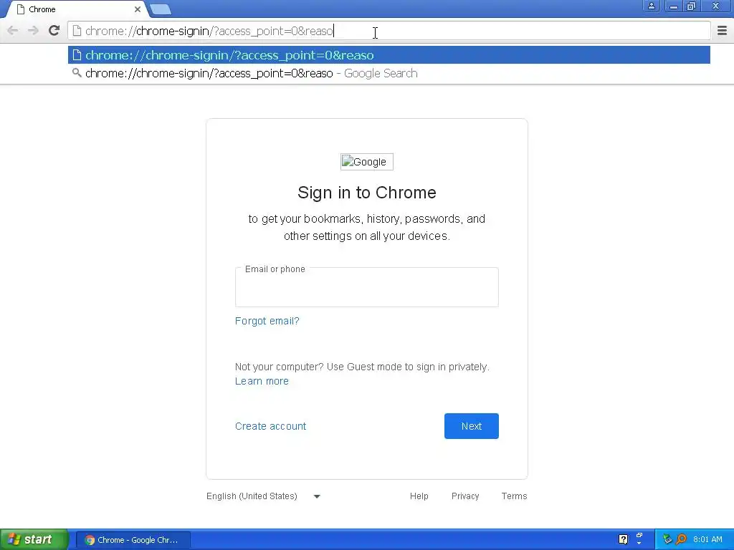Screen dimensions: 734x550
Task: Open a new tab with the new-tab button
Action: [161, 9]
